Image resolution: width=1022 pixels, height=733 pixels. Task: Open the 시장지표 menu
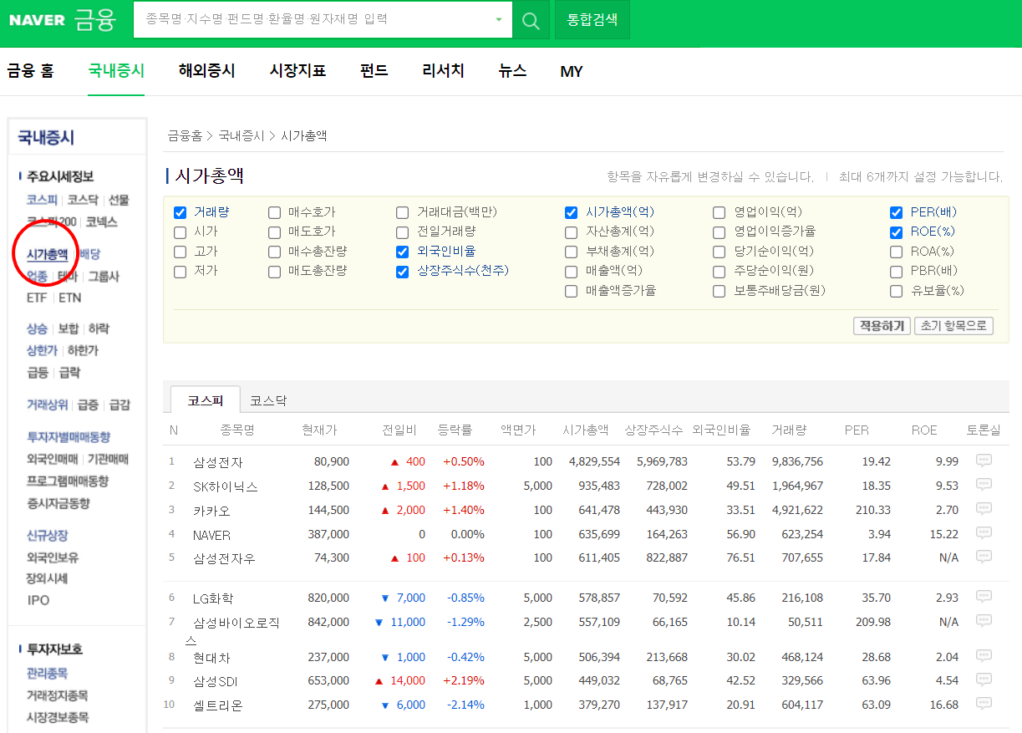[x=297, y=71]
